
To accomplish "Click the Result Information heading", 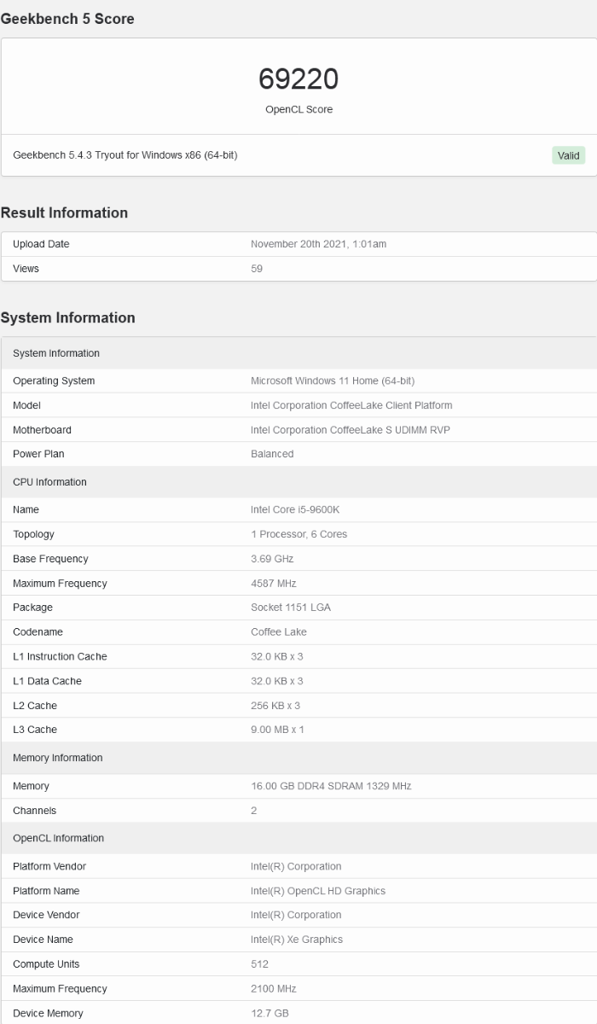I will pyautogui.click(x=64, y=212).
